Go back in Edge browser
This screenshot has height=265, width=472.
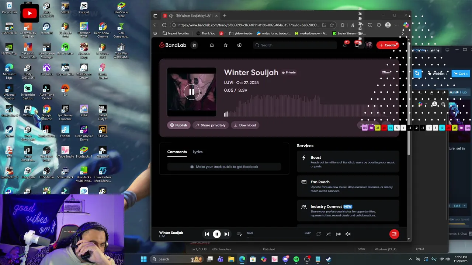[x=155, y=25]
